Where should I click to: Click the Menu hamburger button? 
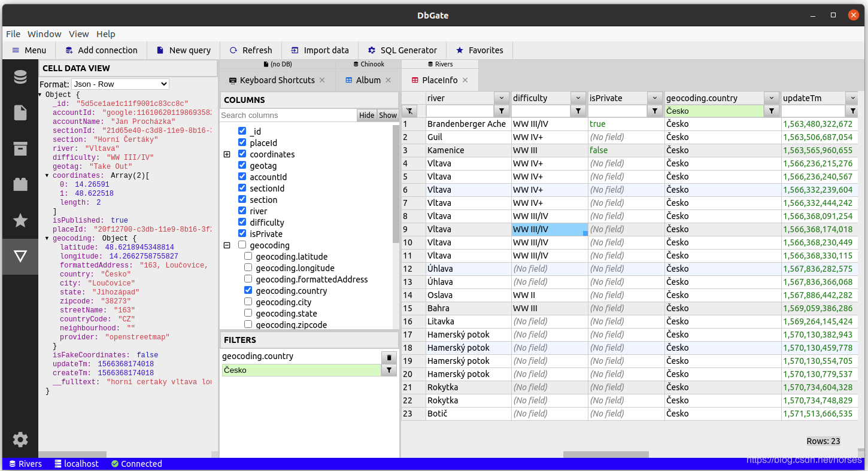click(x=29, y=50)
